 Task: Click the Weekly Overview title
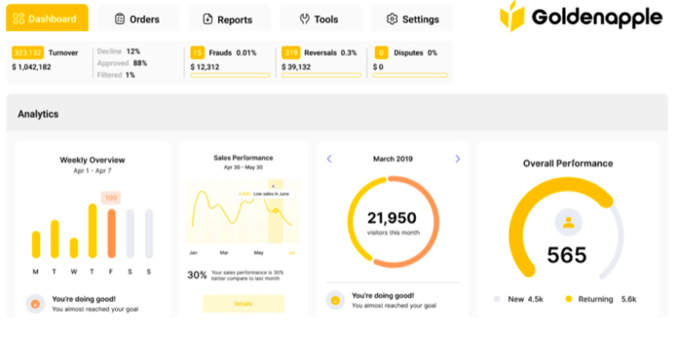pyautogui.click(x=93, y=160)
